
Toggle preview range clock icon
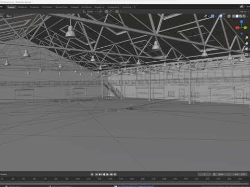pos(214,175)
